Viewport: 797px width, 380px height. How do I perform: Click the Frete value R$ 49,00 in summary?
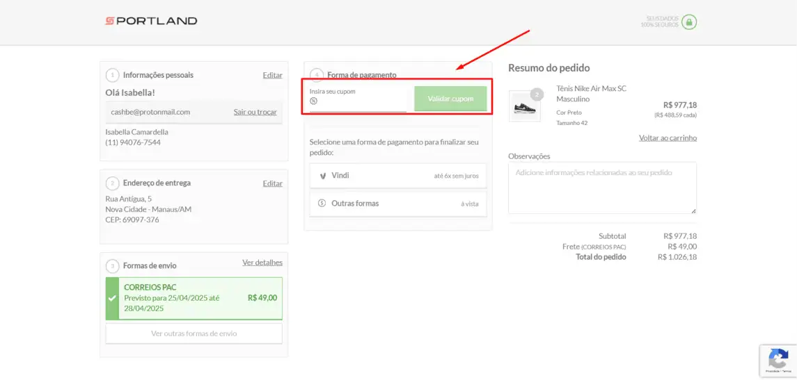[x=682, y=247]
